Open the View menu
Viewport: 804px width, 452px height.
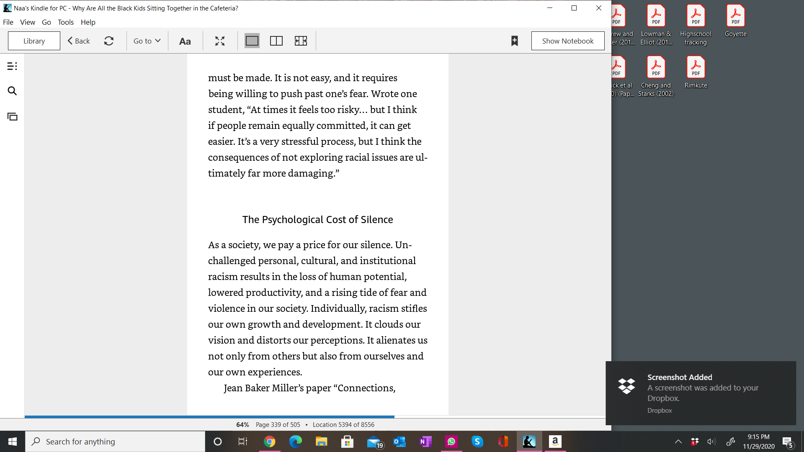click(28, 22)
